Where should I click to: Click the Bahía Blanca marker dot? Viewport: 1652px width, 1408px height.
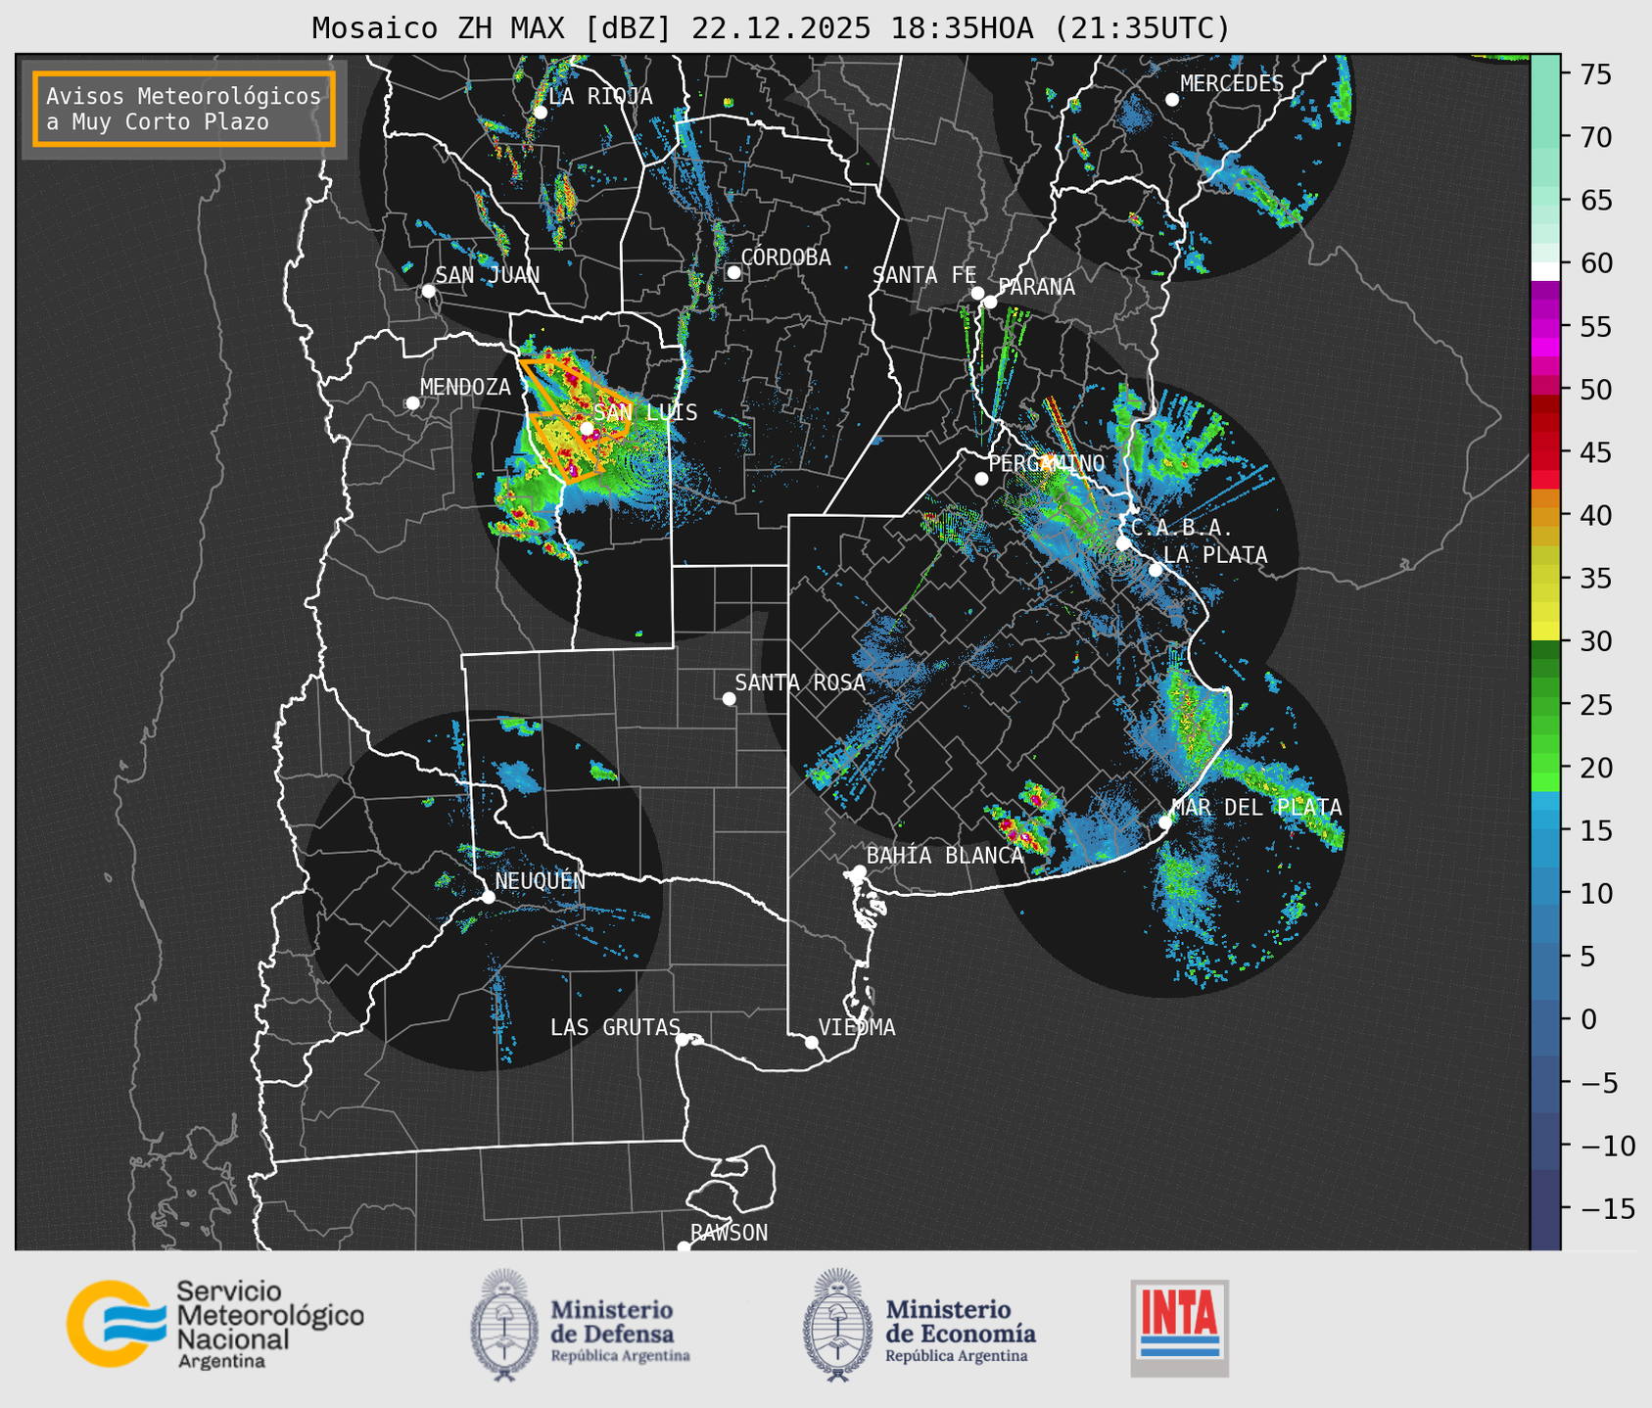[x=859, y=871]
